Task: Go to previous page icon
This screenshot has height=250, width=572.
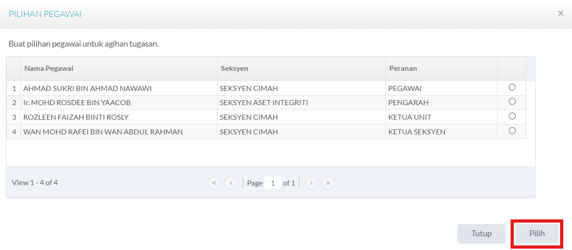Action: click(x=231, y=183)
